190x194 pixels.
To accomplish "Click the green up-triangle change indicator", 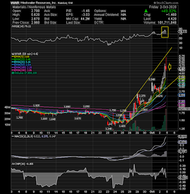I will (146, 11).
